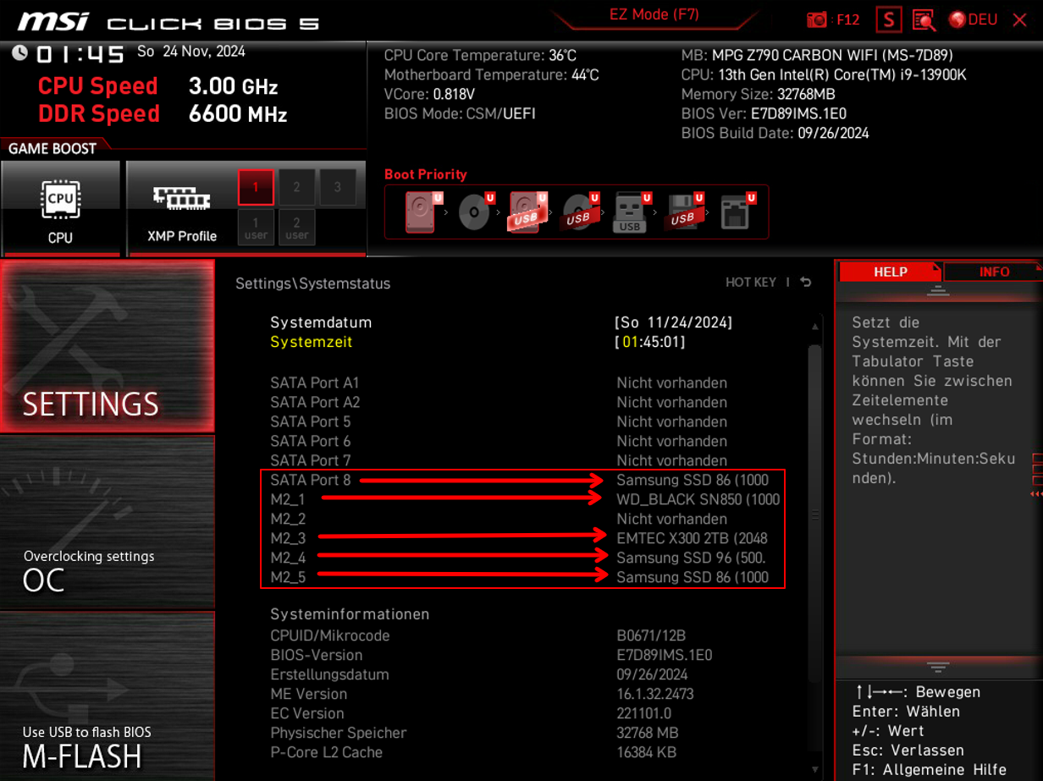Switch to the HELP tab
Image resolution: width=1043 pixels, height=781 pixels.
pyautogui.click(x=890, y=272)
